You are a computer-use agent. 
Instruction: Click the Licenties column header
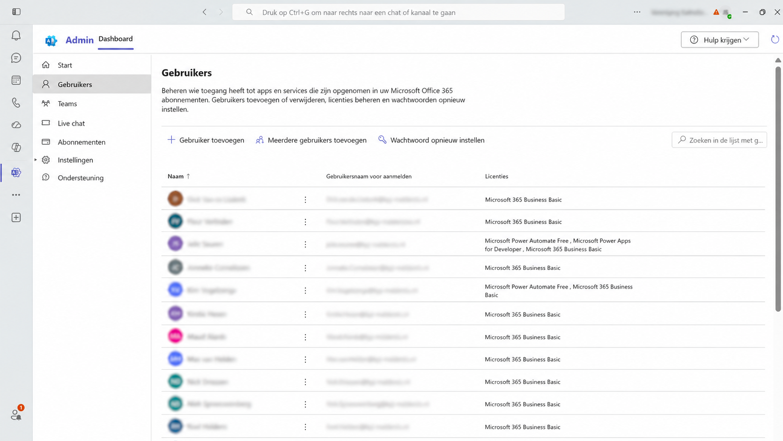tap(496, 176)
